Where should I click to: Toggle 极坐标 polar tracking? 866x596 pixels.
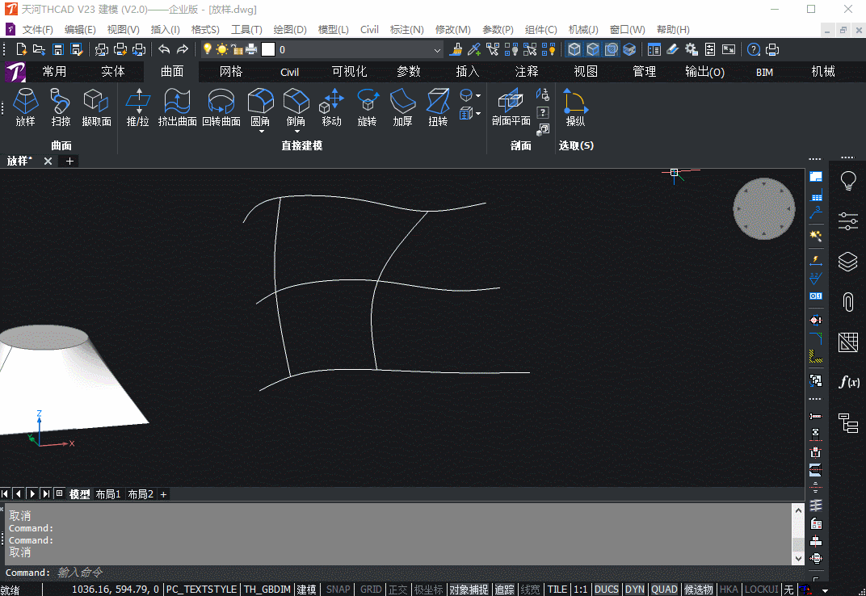pos(429,590)
